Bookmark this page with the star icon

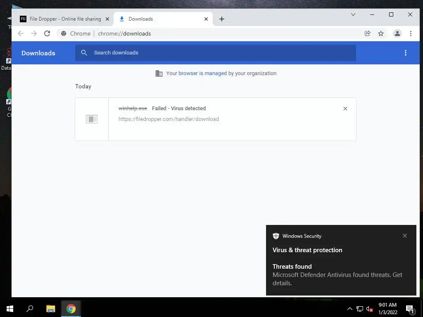(x=380, y=33)
